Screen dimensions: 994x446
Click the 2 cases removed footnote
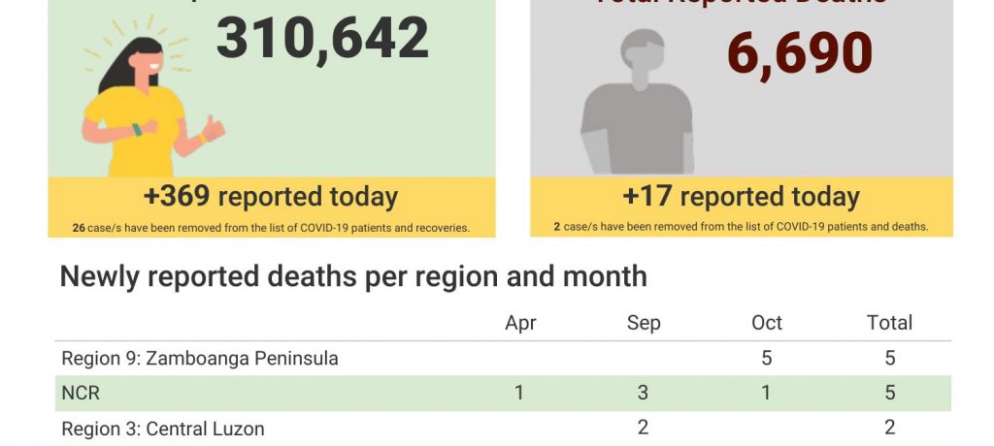741,227
